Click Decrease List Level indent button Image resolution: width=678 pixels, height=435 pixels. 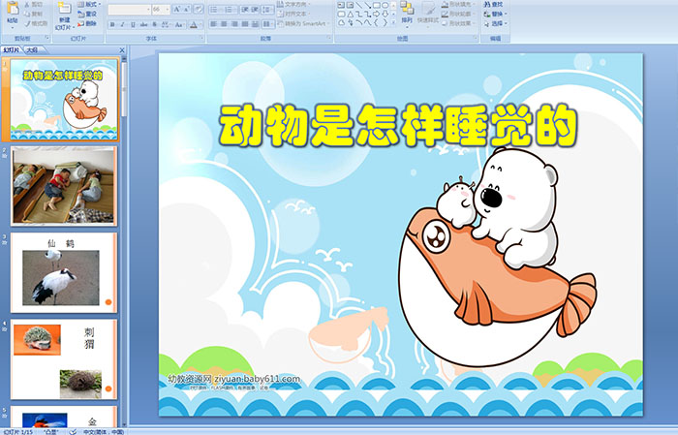pyautogui.click(x=244, y=10)
